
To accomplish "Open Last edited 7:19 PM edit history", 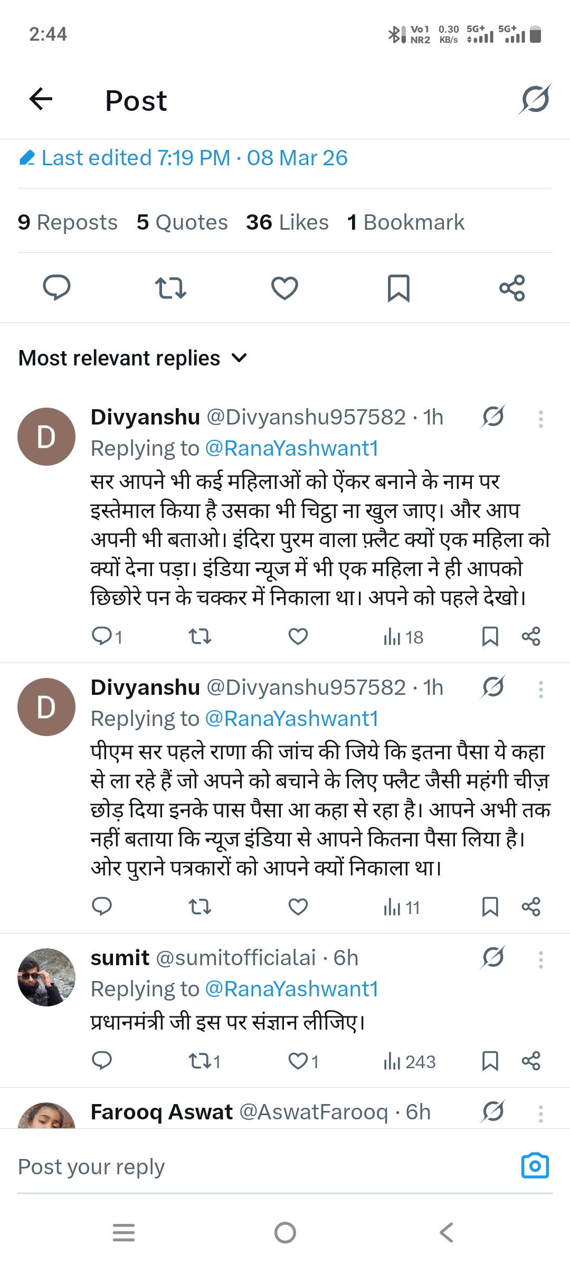I will 183,158.
